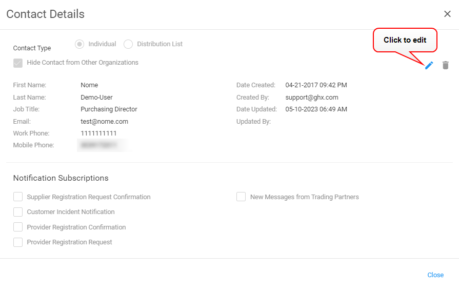Click the 'Click to edit' callout bubble
Viewport: 459px width, 289px height.
[405, 40]
